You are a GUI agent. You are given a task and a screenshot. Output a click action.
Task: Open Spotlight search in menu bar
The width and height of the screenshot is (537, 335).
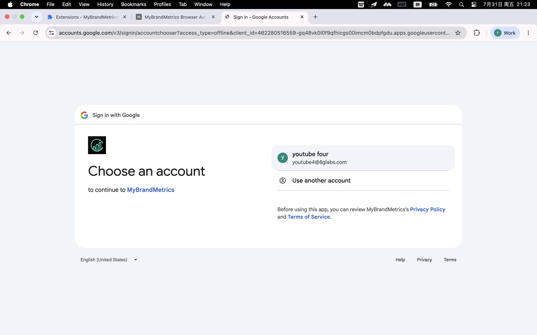pos(461,4)
